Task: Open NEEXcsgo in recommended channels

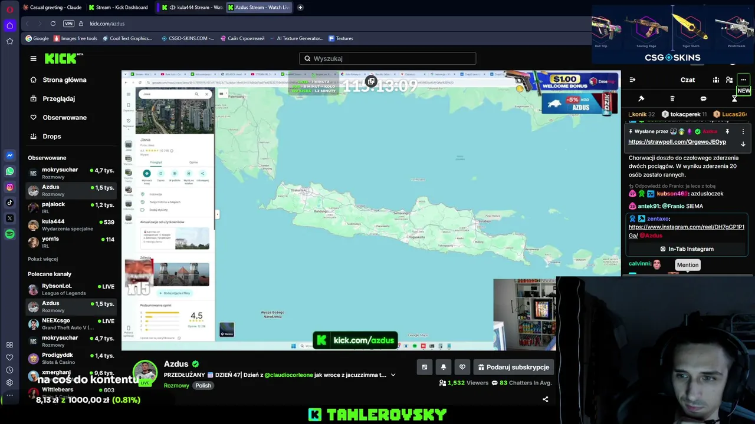Action: [71, 324]
